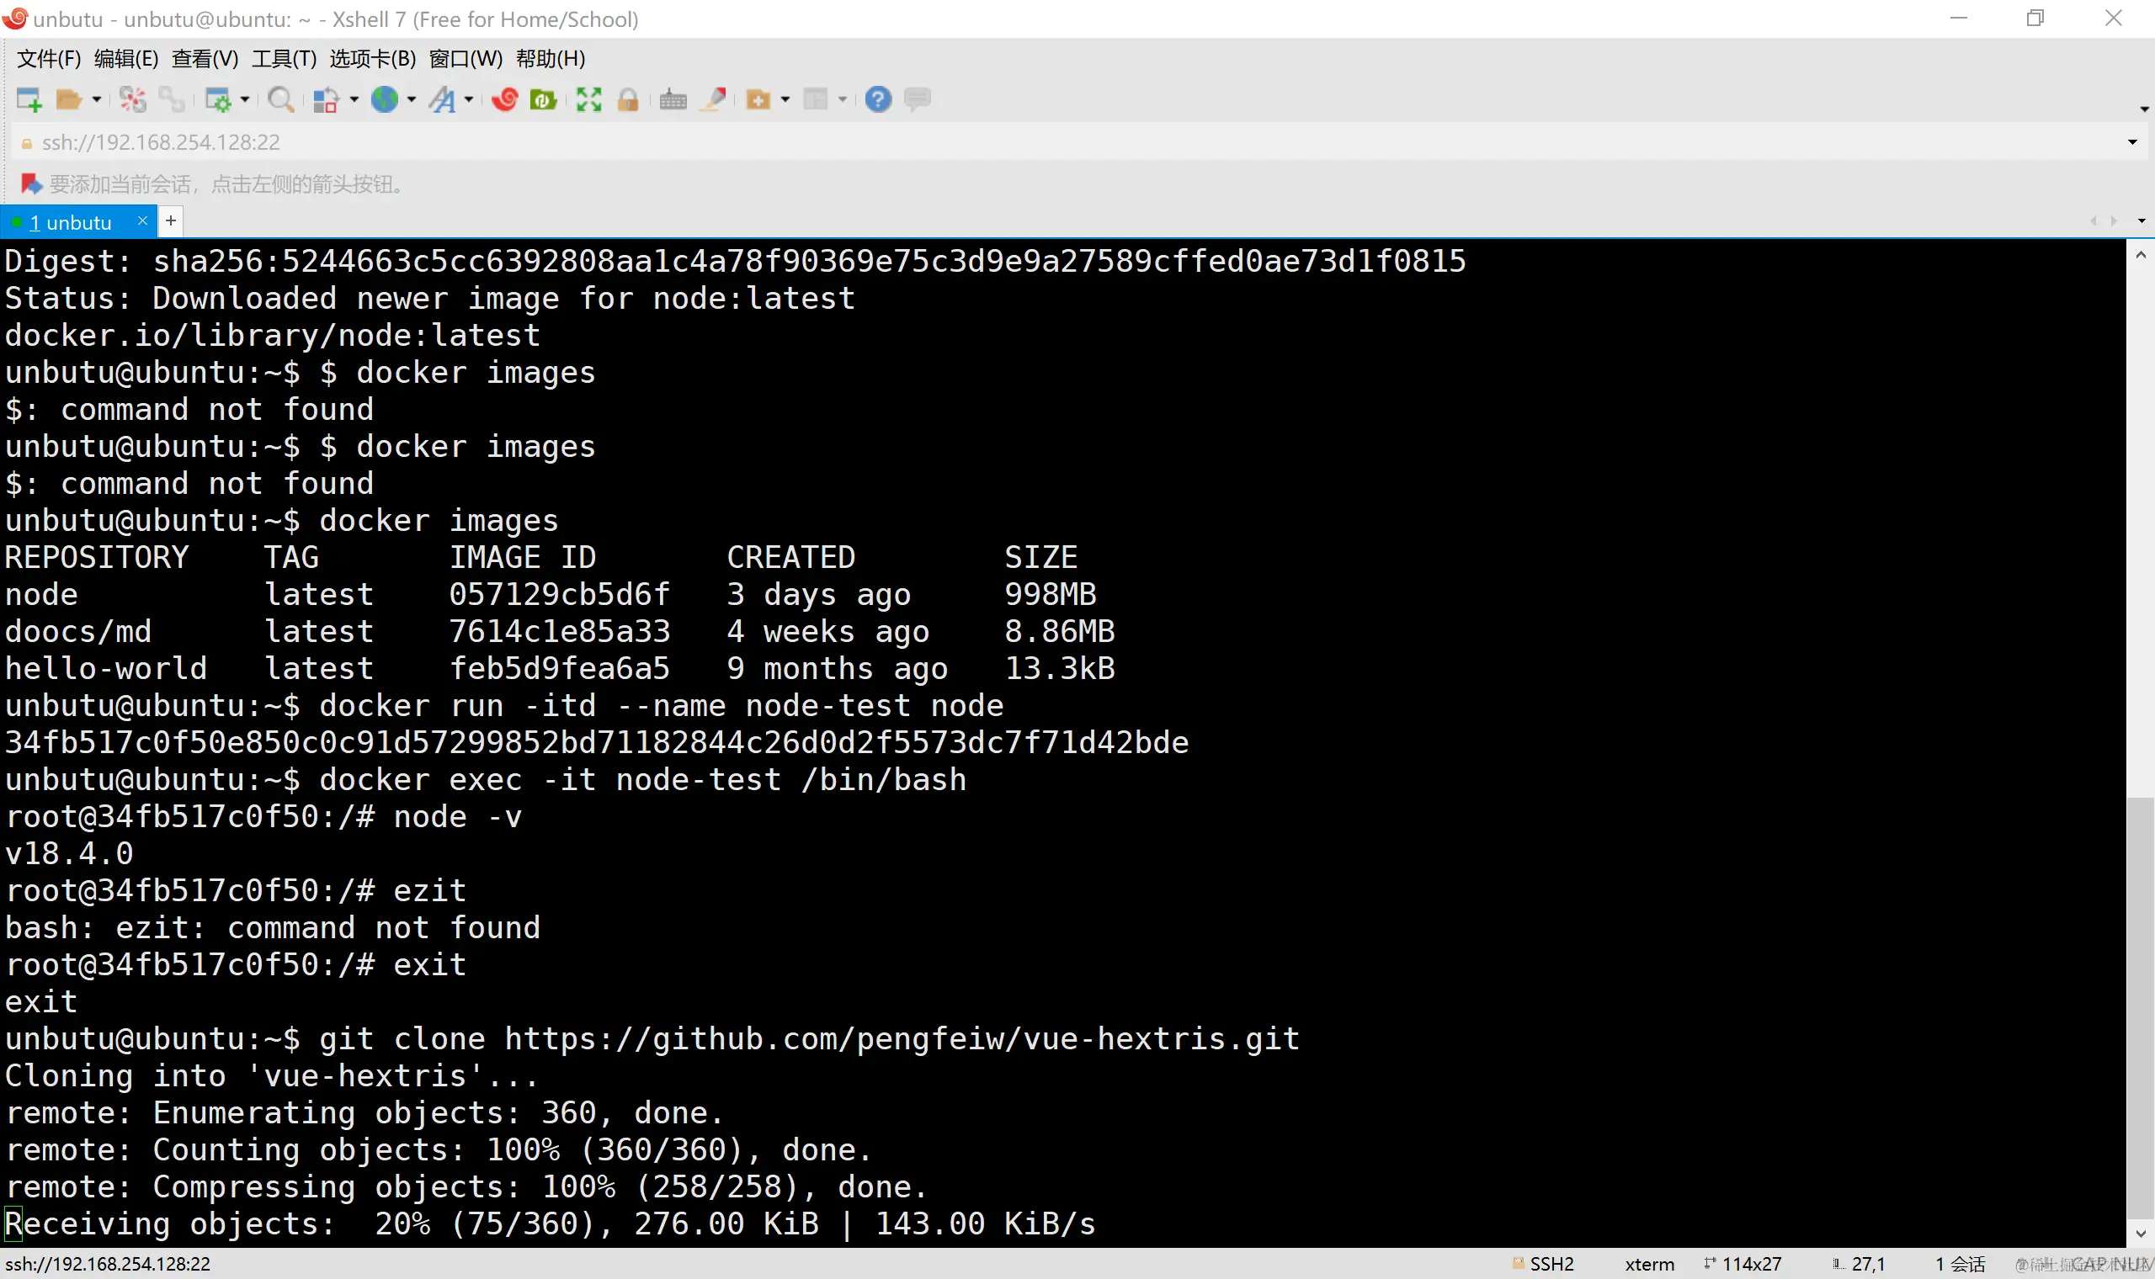Expand the Open folder dropdown arrow
Viewport: 2155px width, 1279px height.
pyautogui.click(x=97, y=100)
